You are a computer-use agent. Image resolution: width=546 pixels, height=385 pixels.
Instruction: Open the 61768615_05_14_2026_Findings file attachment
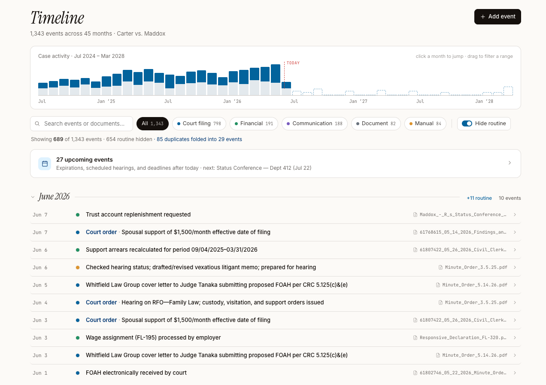point(460,232)
